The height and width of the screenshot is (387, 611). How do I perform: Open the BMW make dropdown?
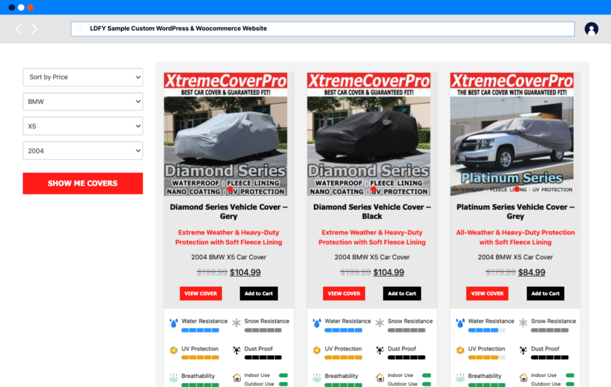pos(82,102)
